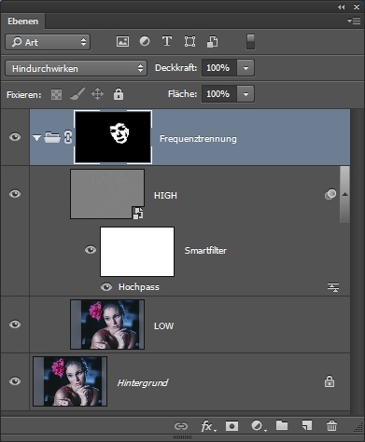Click the Fläche 100% value field

tap(219, 94)
